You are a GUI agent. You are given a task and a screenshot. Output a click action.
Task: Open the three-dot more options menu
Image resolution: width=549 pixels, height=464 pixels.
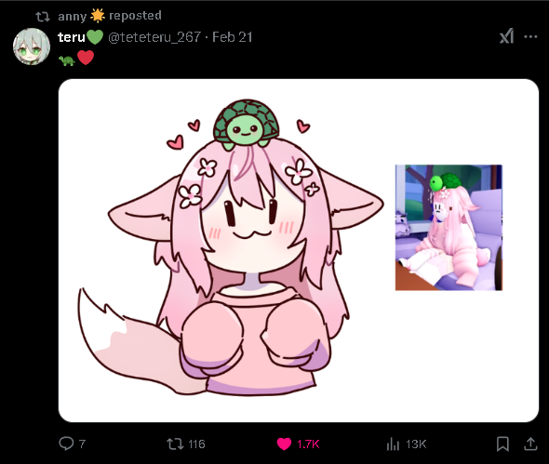click(x=530, y=36)
